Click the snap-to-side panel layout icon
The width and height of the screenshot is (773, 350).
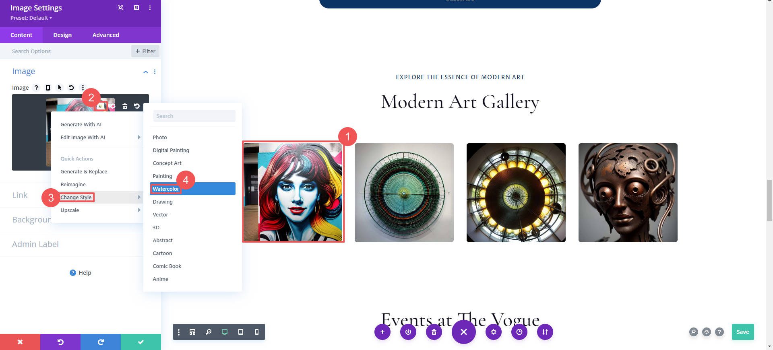136,8
